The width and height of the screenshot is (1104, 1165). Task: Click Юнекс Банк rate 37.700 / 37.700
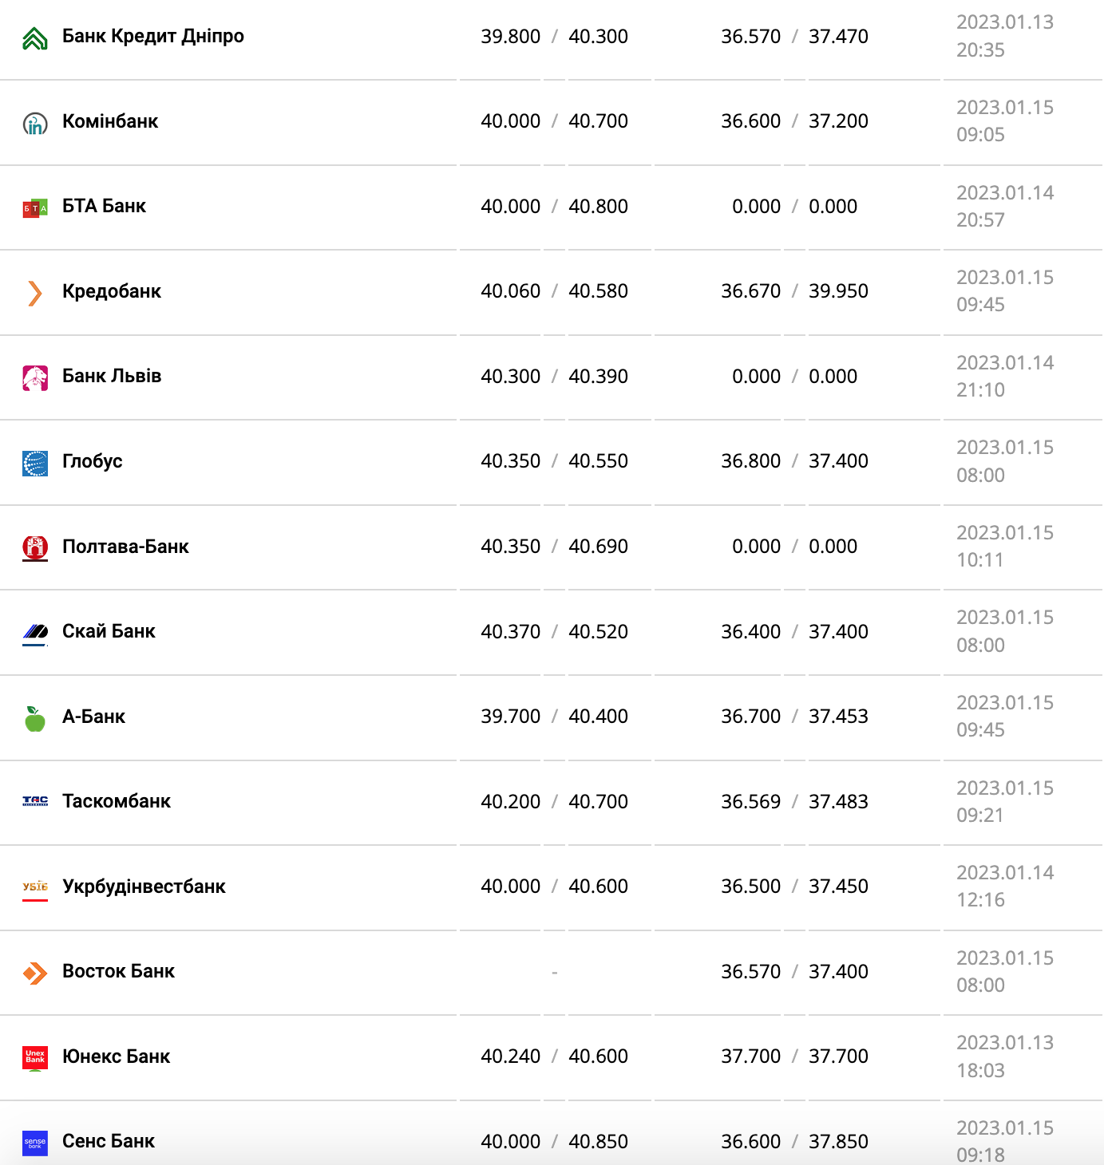pyautogui.click(x=794, y=1056)
